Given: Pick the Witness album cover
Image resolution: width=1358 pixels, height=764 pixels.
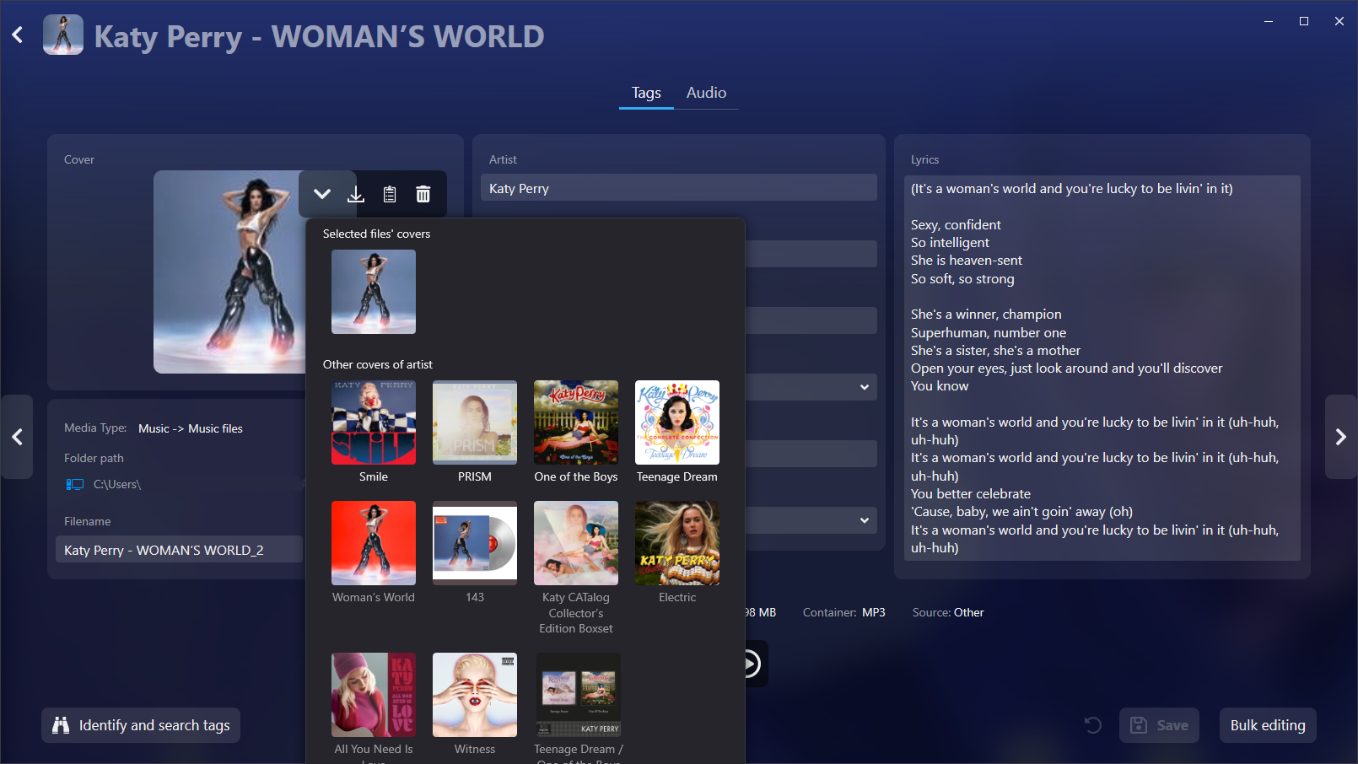Looking at the screenshot, I should 475,695.
